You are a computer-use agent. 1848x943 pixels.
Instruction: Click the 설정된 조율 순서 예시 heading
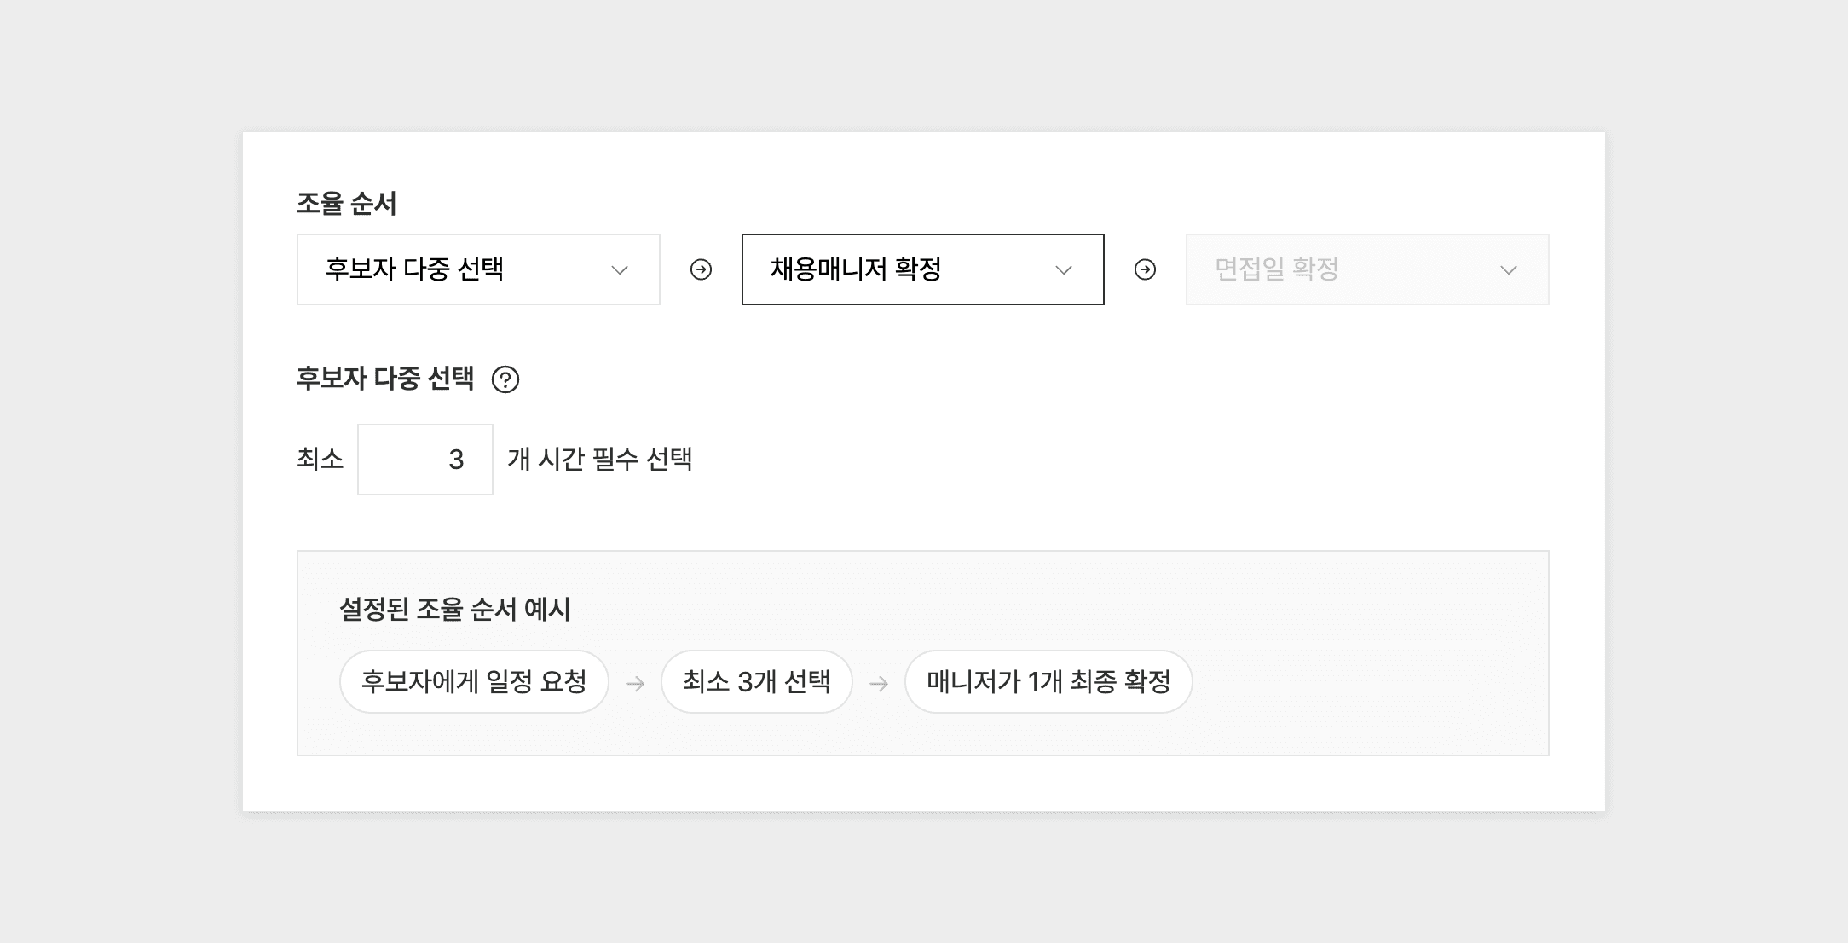454,609
